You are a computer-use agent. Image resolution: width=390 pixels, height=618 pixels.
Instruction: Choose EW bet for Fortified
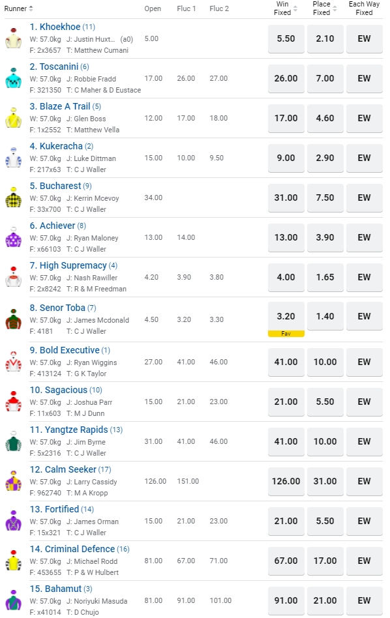pyautogui.click(x=364, y=521)
